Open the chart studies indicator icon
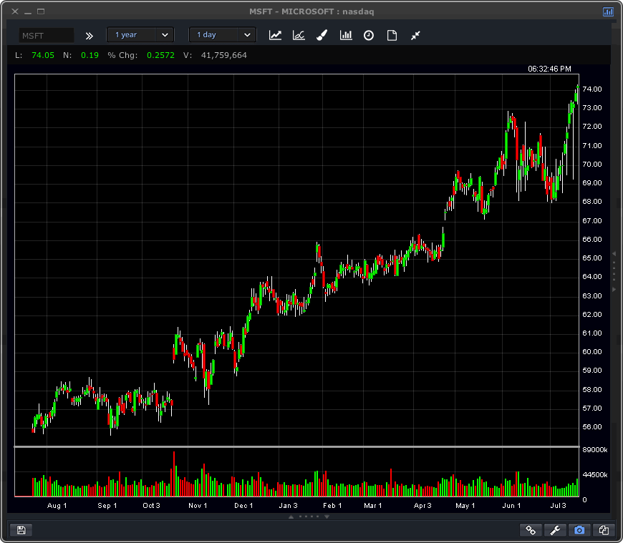 (299, 35)
